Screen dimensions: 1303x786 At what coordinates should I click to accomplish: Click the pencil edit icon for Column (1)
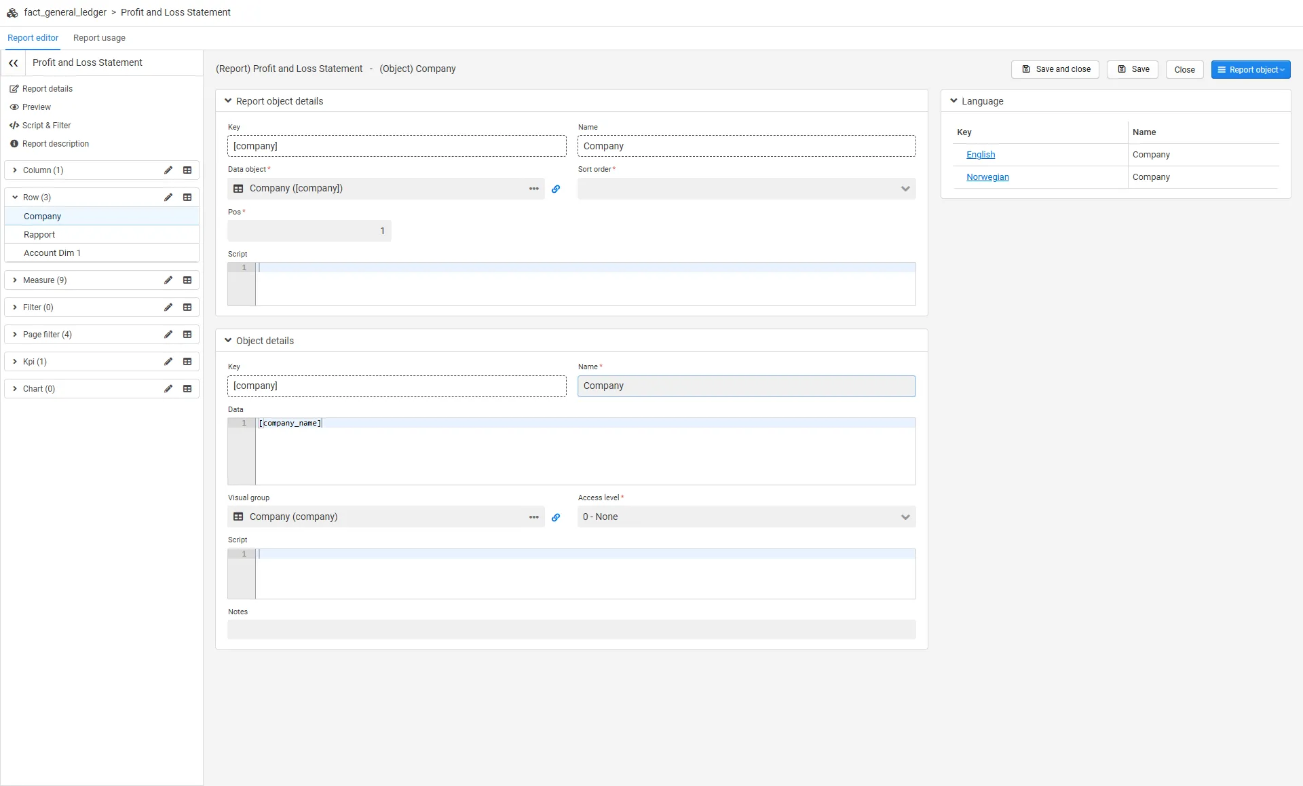[168, 170]
